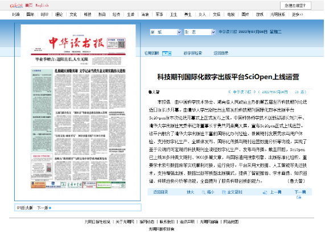The image size is (325, 233).
Task: Open 联系我们 footer link
Action: [x=167, y=222]
